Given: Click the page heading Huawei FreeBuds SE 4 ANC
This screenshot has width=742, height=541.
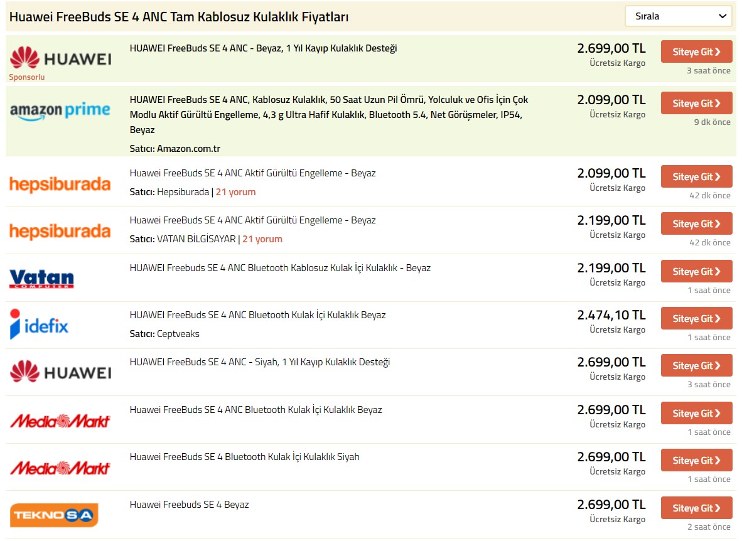Looking at the screenshot, I should coord(179,17).
